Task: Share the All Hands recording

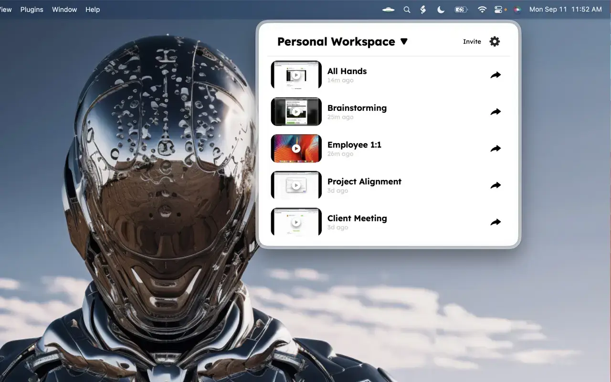Action: [495, 75]
